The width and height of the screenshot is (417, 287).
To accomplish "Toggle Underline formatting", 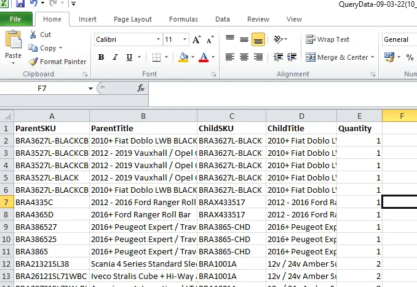I will (130, 57).
